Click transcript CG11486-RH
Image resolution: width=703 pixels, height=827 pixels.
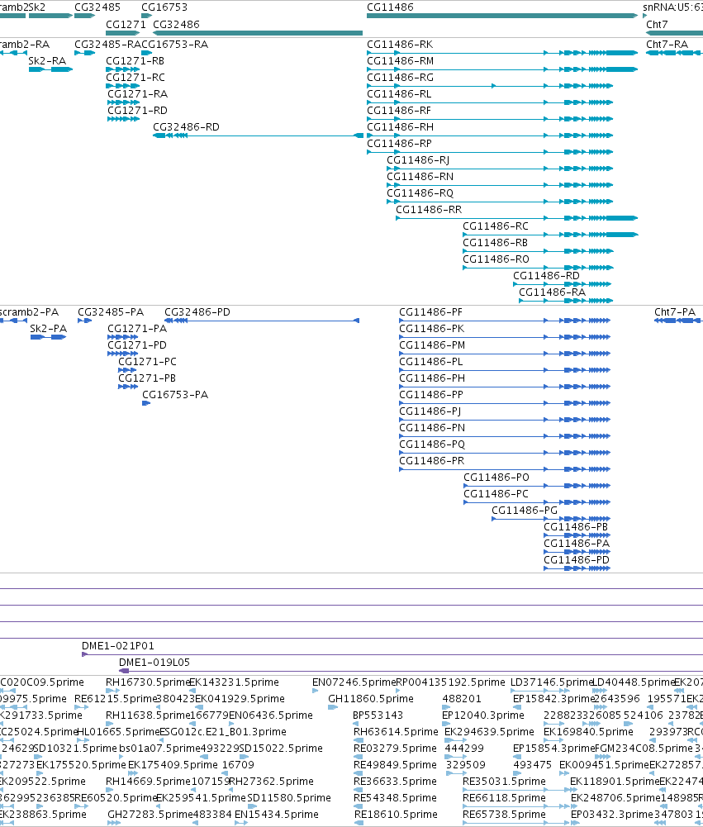(401, 127)
